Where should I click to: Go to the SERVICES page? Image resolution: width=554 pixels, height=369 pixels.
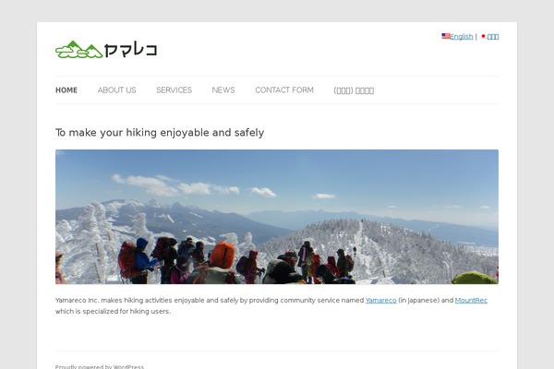tap(175, 90)
